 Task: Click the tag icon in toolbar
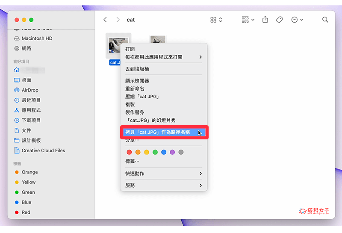[279, 20]
